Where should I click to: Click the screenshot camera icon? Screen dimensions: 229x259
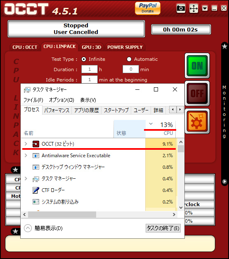(x=181, y=8)
